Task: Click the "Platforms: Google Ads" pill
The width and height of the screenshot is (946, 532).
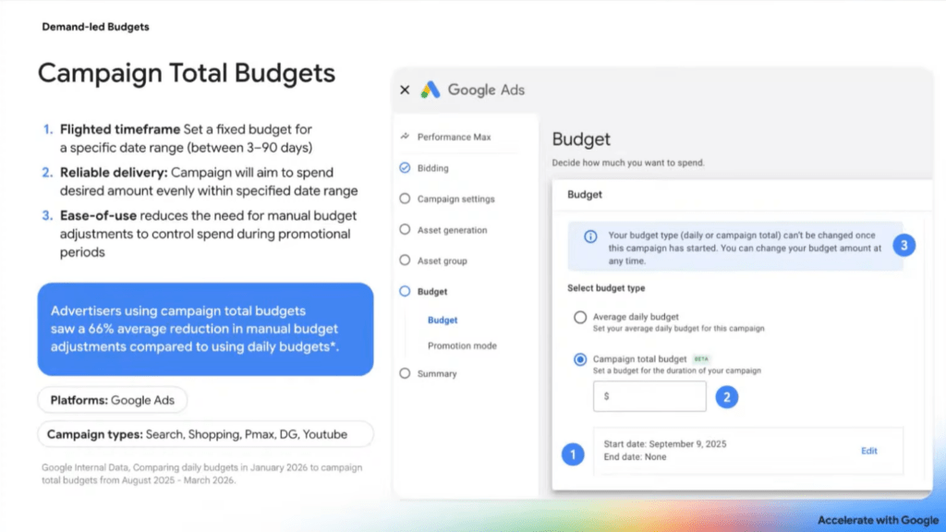Action: [x=112, y=400]
